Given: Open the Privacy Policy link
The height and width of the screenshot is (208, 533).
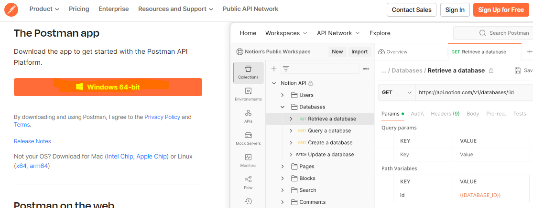Looking at the screenshot, I should point(162,117).
